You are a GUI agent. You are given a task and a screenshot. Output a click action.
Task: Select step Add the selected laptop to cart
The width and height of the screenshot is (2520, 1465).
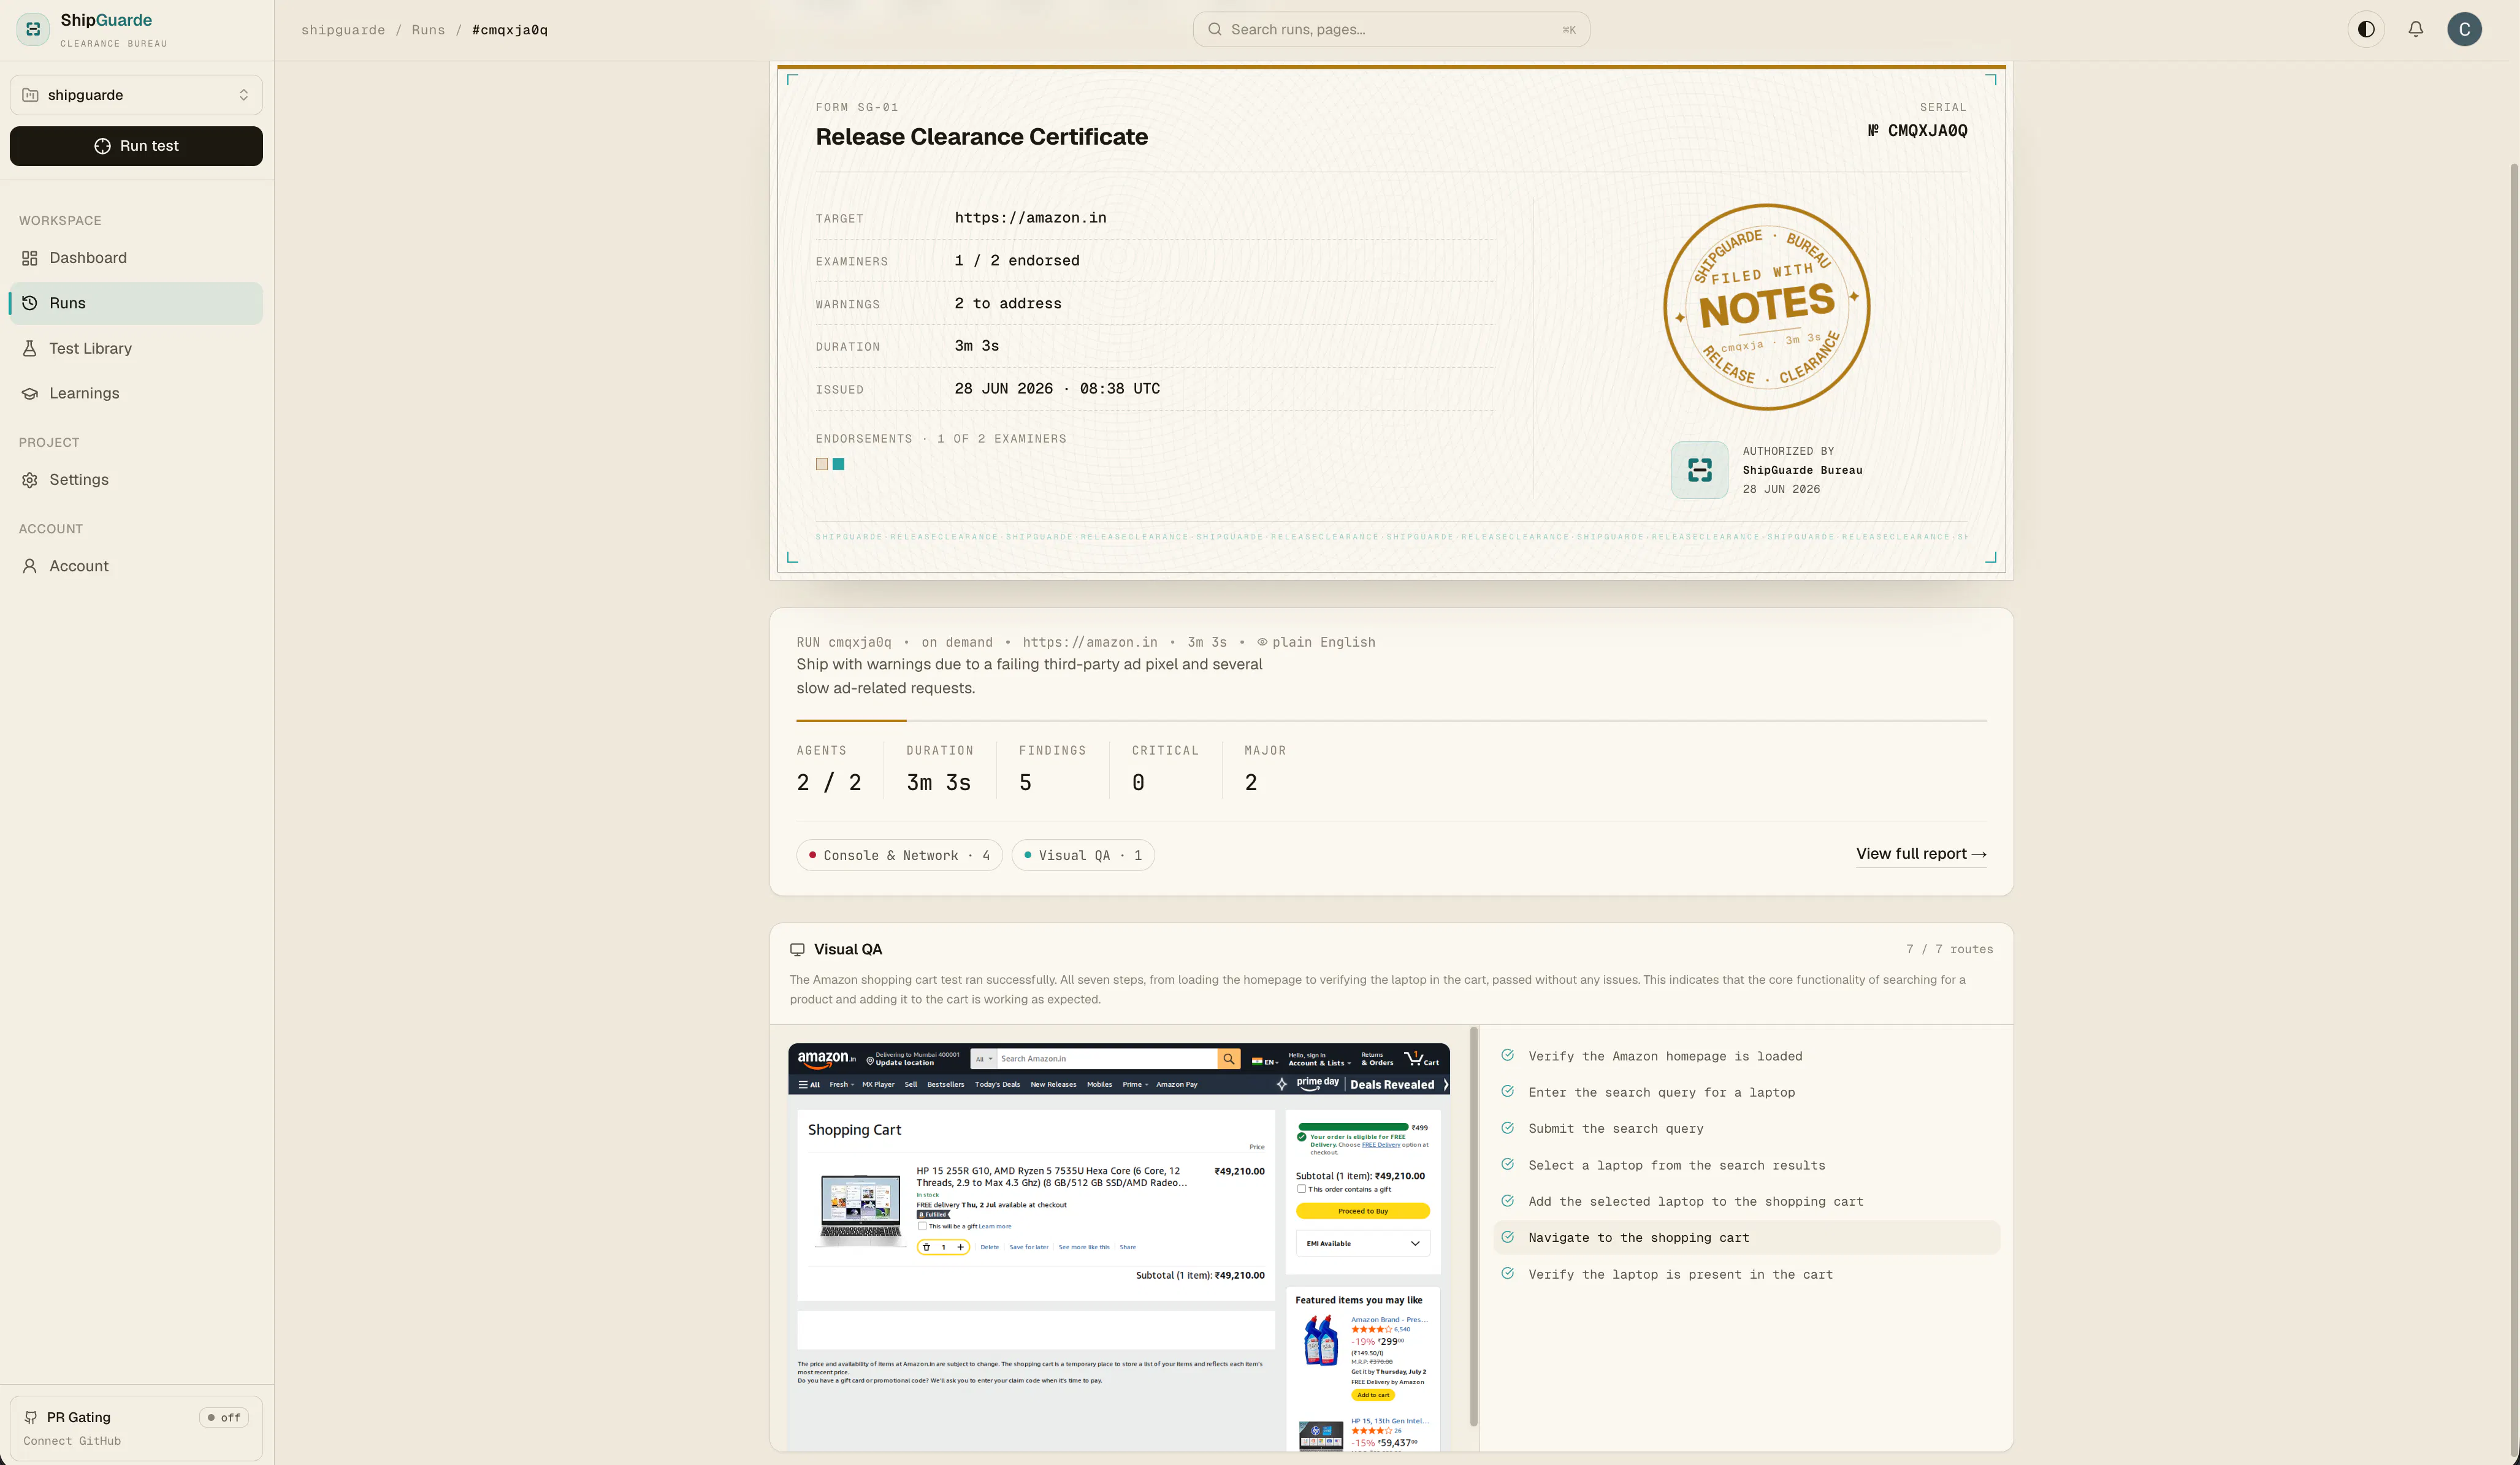1746,1201
